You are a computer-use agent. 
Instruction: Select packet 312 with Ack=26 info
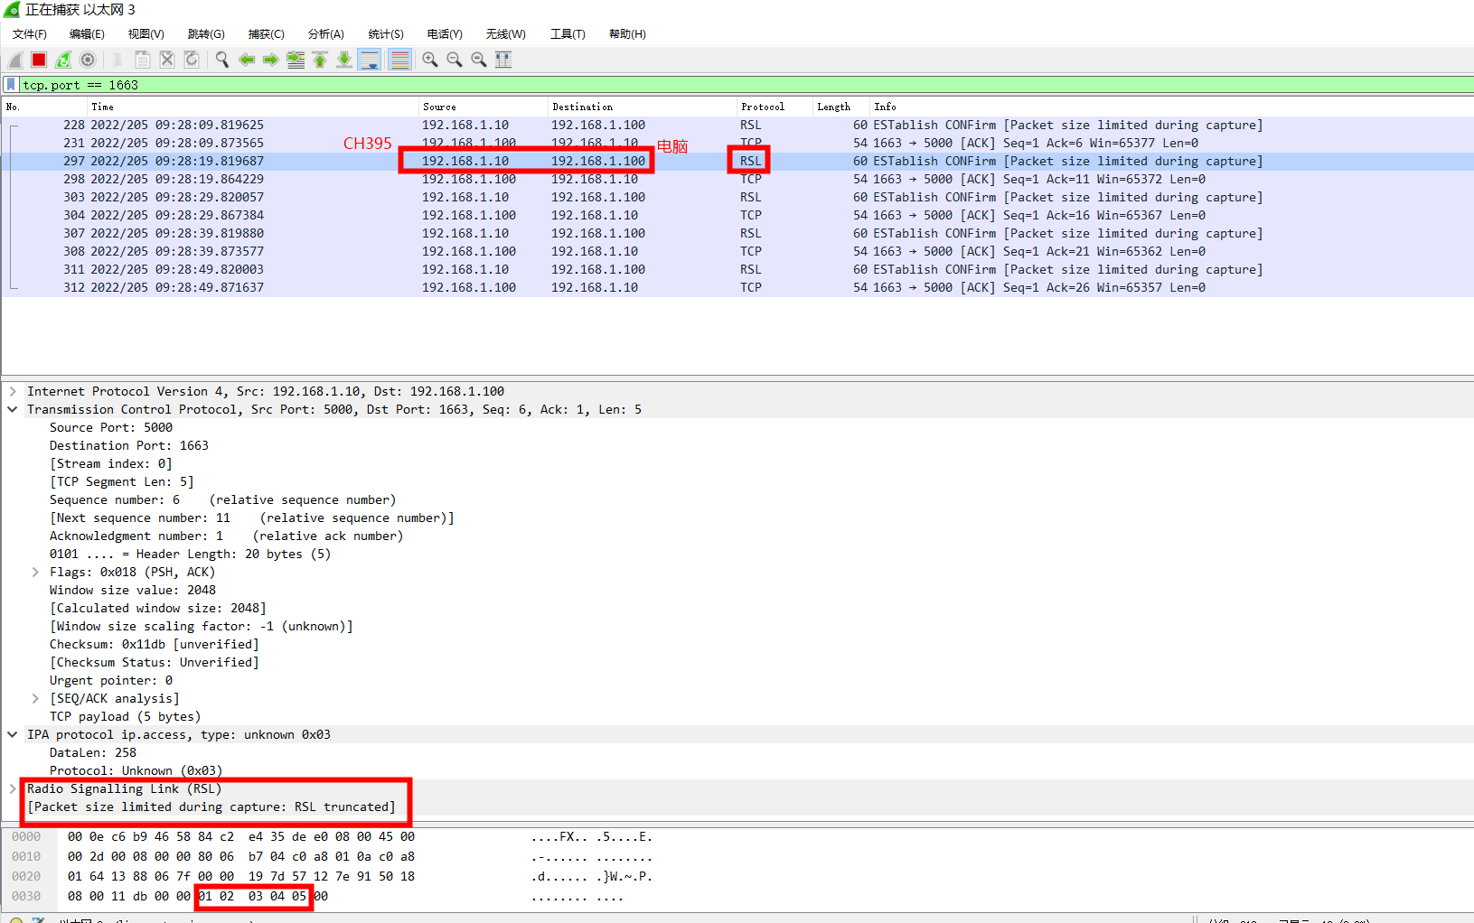737,287
